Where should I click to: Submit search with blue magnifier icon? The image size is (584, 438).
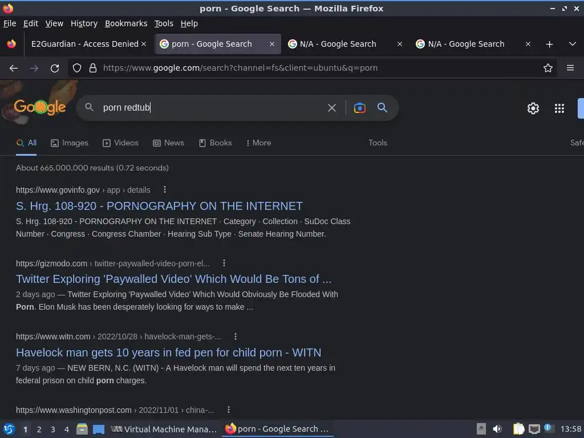(x=382, y=108)
